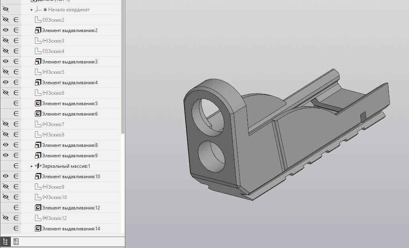This screenshot has height=248, width=409.
Task: Click cut-extrude icon of Элемент выдавливания:6
Action: click(x=38, y=114)
